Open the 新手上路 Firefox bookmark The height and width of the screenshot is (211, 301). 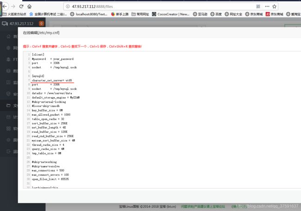[119, 14]
